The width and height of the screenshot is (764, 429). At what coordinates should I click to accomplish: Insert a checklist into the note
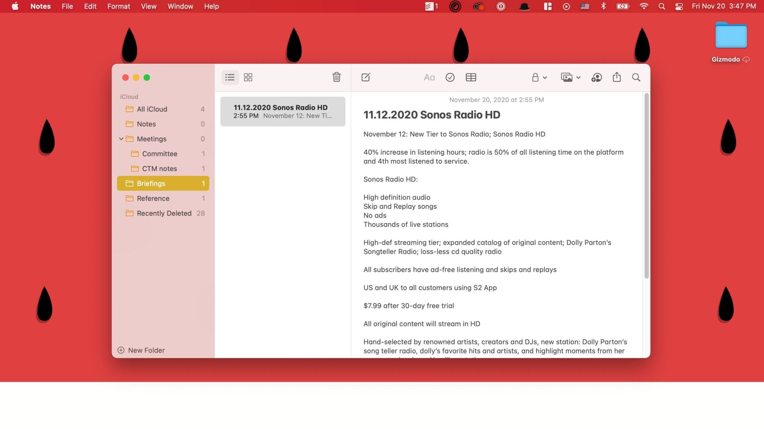coord(450,77)
